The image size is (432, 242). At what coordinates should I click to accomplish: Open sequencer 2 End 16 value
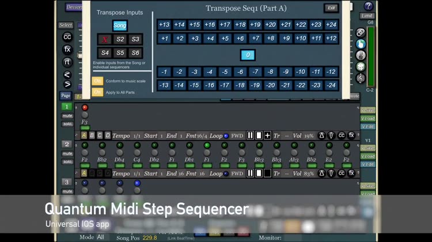[x=181, y=173]
